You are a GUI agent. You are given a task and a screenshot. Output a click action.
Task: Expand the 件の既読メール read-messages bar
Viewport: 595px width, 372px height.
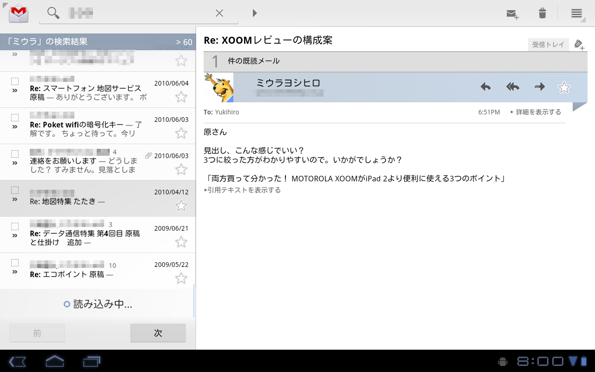click(396, 61)
